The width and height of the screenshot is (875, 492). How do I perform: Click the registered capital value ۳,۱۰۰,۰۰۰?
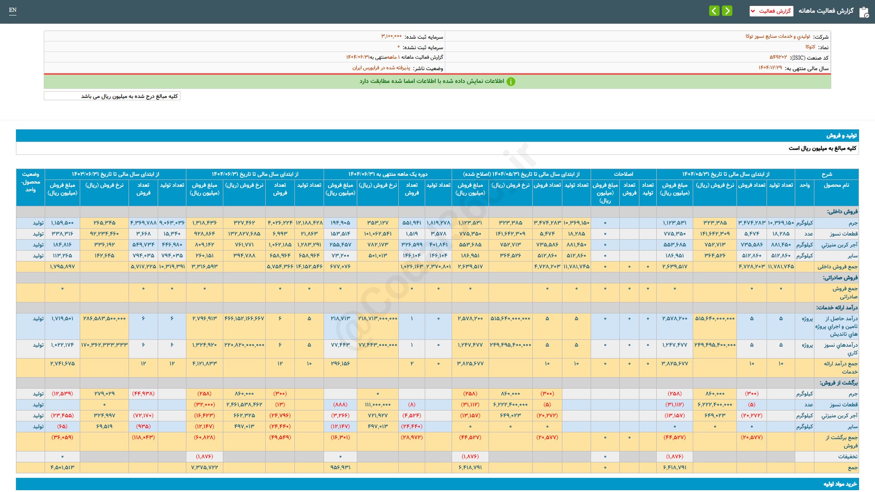[x=391, y=36]
